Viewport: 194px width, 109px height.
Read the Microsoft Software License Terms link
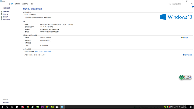click(43, 52)
